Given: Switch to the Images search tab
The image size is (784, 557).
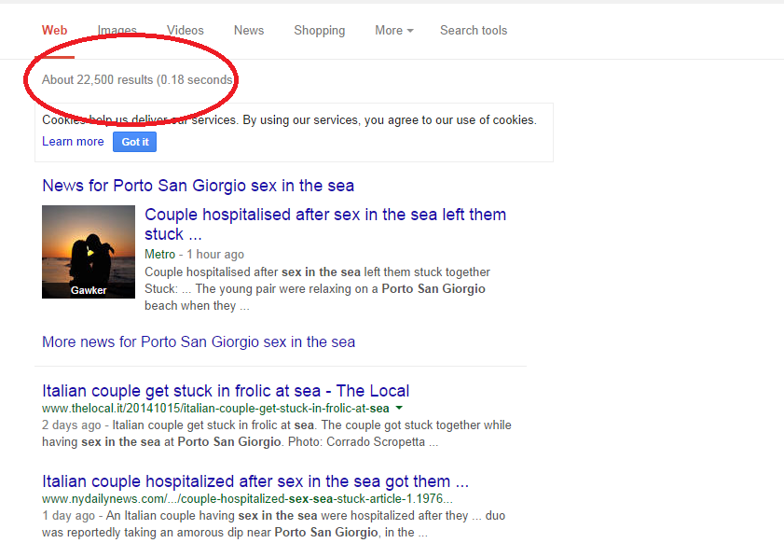Looking at the screenshot, I should click(x=117, y=31).
